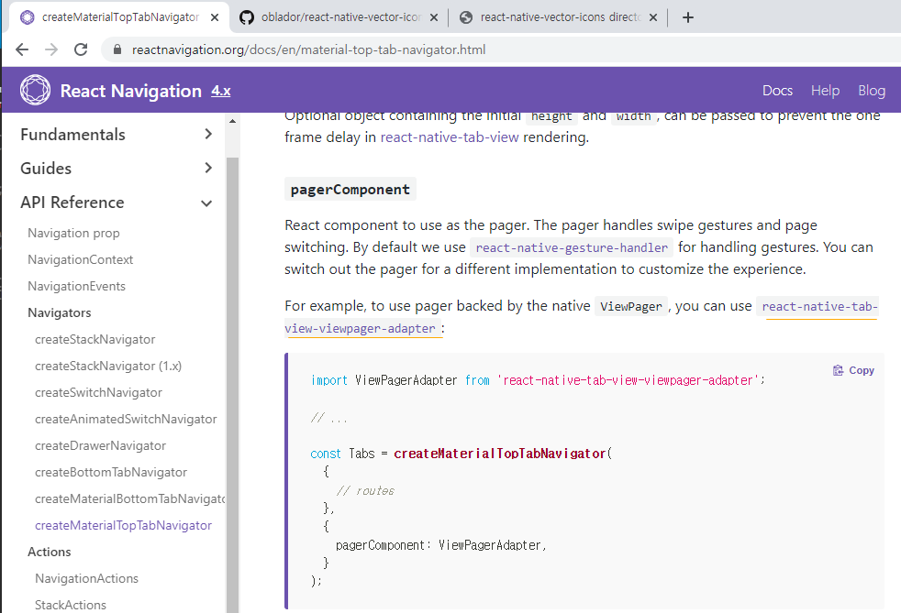Close the oblador/react-native-vector-icons tab
Screen dimensions: 901x613
434,17
